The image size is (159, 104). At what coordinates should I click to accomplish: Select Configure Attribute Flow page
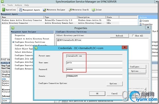(x=24, y=62)
